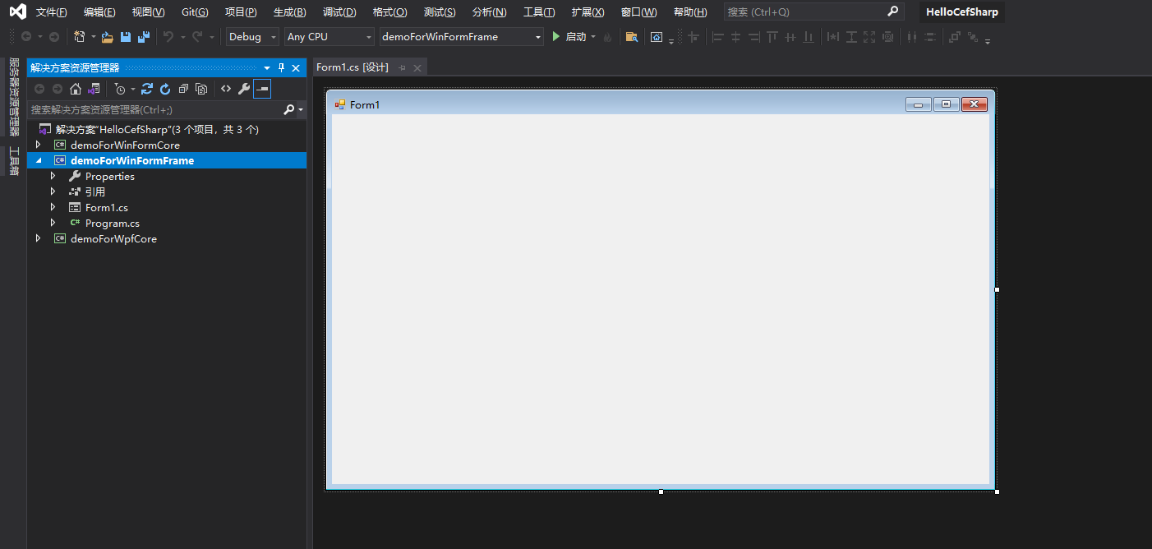The height and width of the screenshot is (549, 1152).
Task: Click View Code icon in Solution Explorer
Action: pos(226,89)
